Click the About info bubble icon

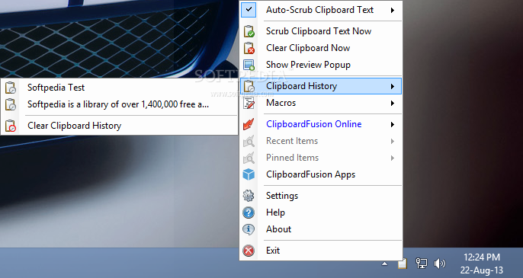[249, 229]
